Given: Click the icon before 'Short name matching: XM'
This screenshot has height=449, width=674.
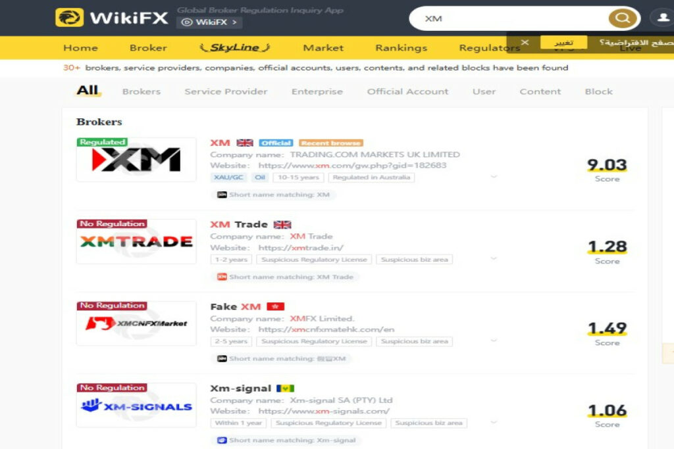Looking at the screenshot, I should 222,195.
